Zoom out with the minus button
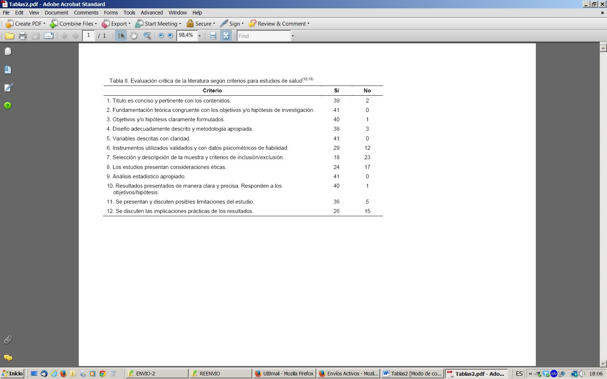The height and width of the screenshot is (379, 607). click(x=161, y=36)
